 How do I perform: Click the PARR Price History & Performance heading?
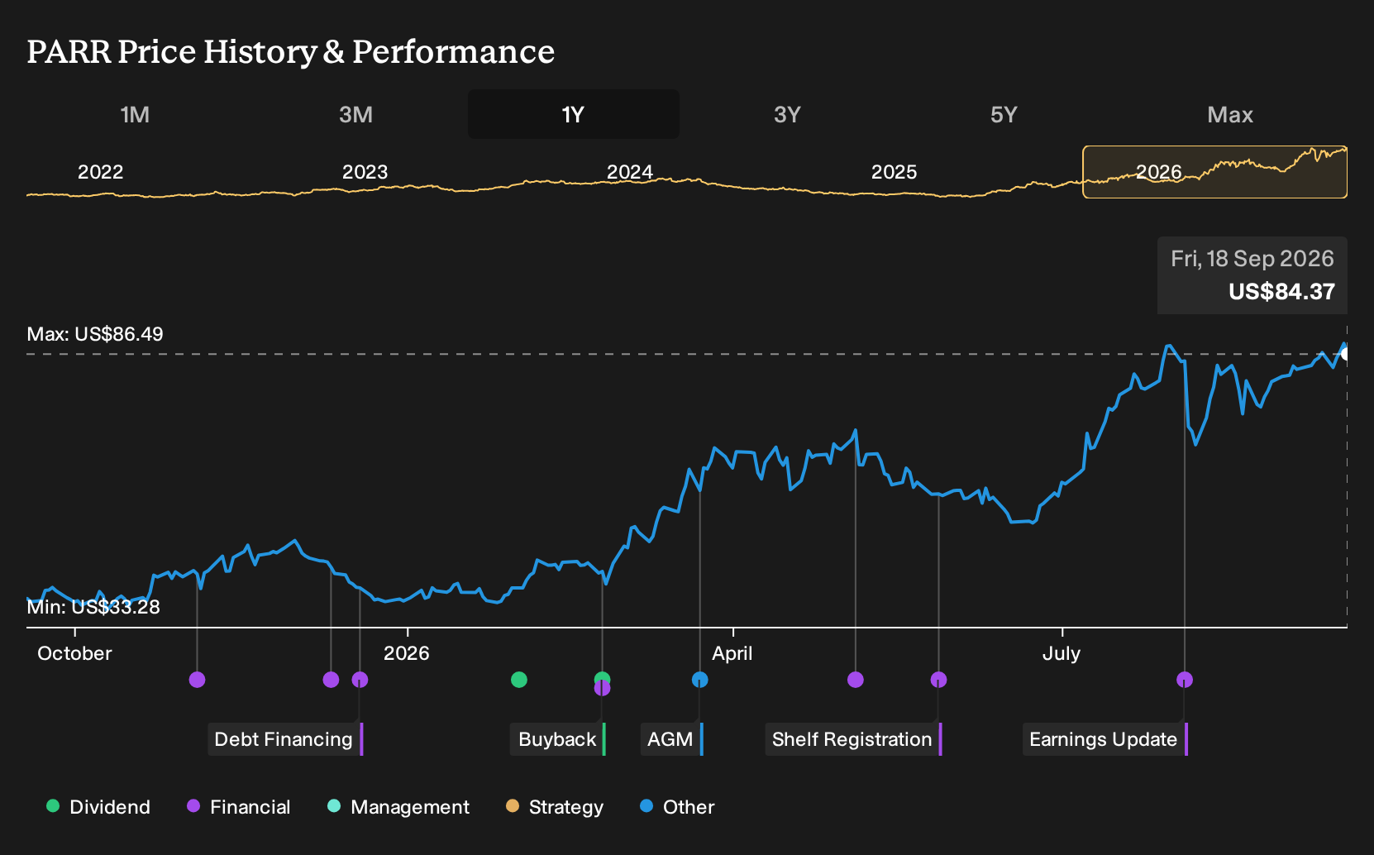click(x=291, y=51)
